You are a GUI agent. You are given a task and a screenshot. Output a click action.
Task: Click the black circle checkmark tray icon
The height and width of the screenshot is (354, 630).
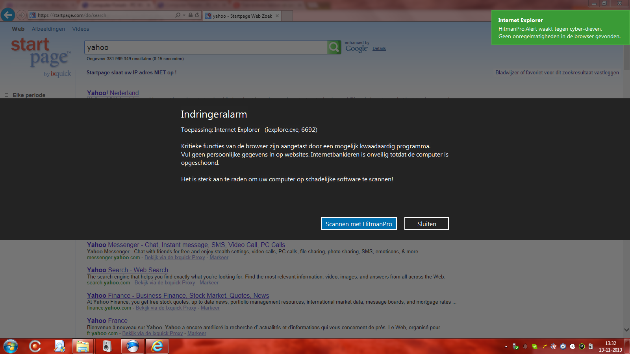[582, 347]
